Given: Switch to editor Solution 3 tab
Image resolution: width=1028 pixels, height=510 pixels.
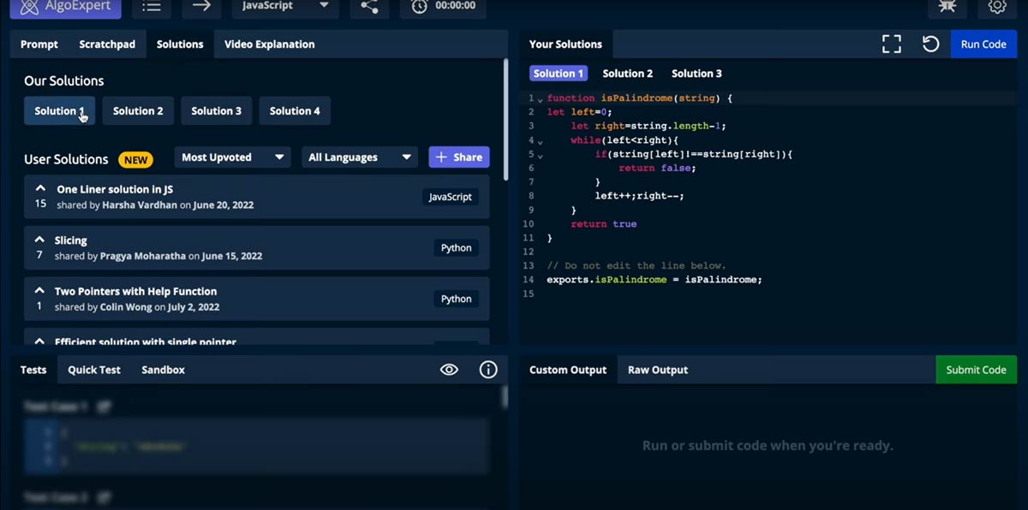Looking at the screenshot, I should tap(696, 74).
